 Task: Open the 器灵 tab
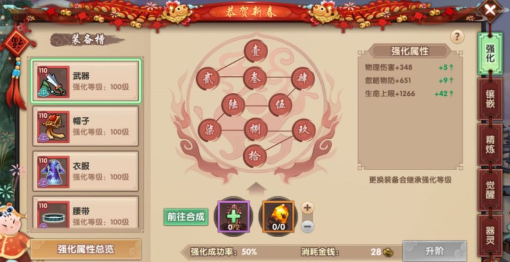point(490,235)
